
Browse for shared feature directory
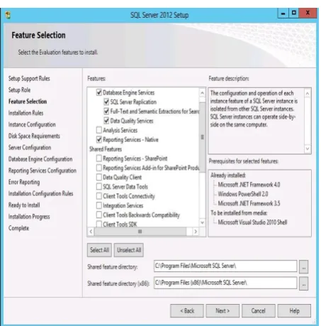[x=304, y=266]
